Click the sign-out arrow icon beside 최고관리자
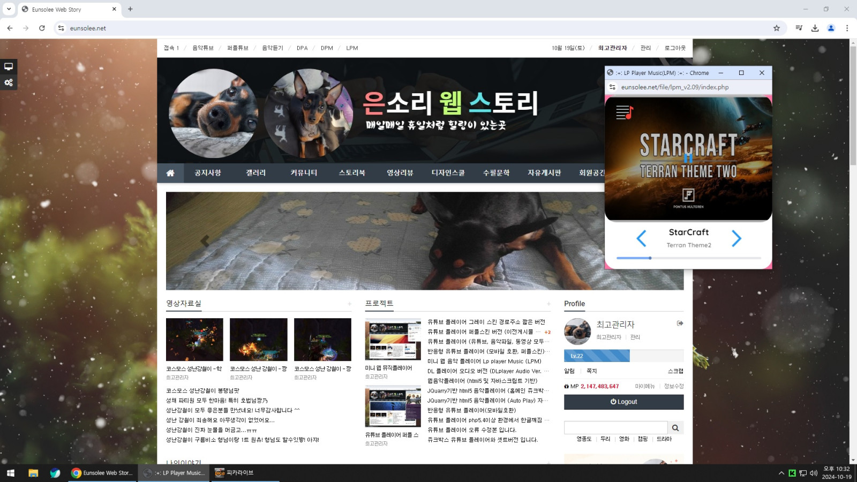The width and height of the screenshot is (857, 482). pyautogui.click(x=680, y=323)
